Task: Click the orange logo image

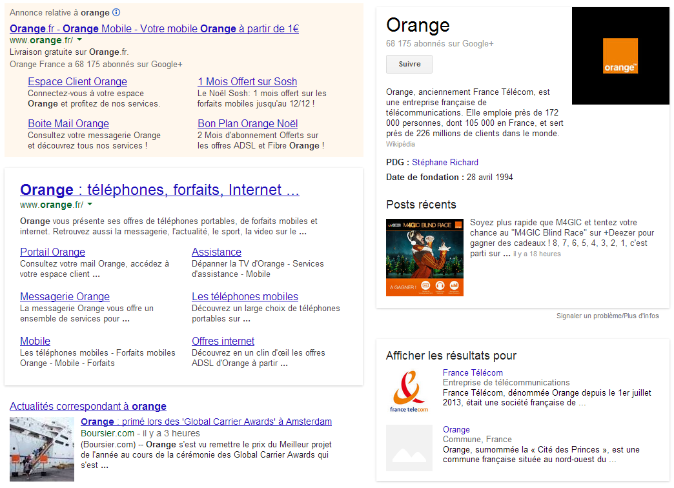Action: click(620, 56)
